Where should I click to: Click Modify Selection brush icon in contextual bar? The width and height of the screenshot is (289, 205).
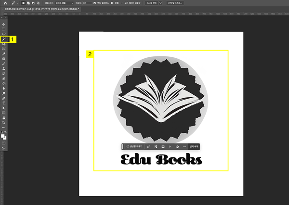(149, 147)
